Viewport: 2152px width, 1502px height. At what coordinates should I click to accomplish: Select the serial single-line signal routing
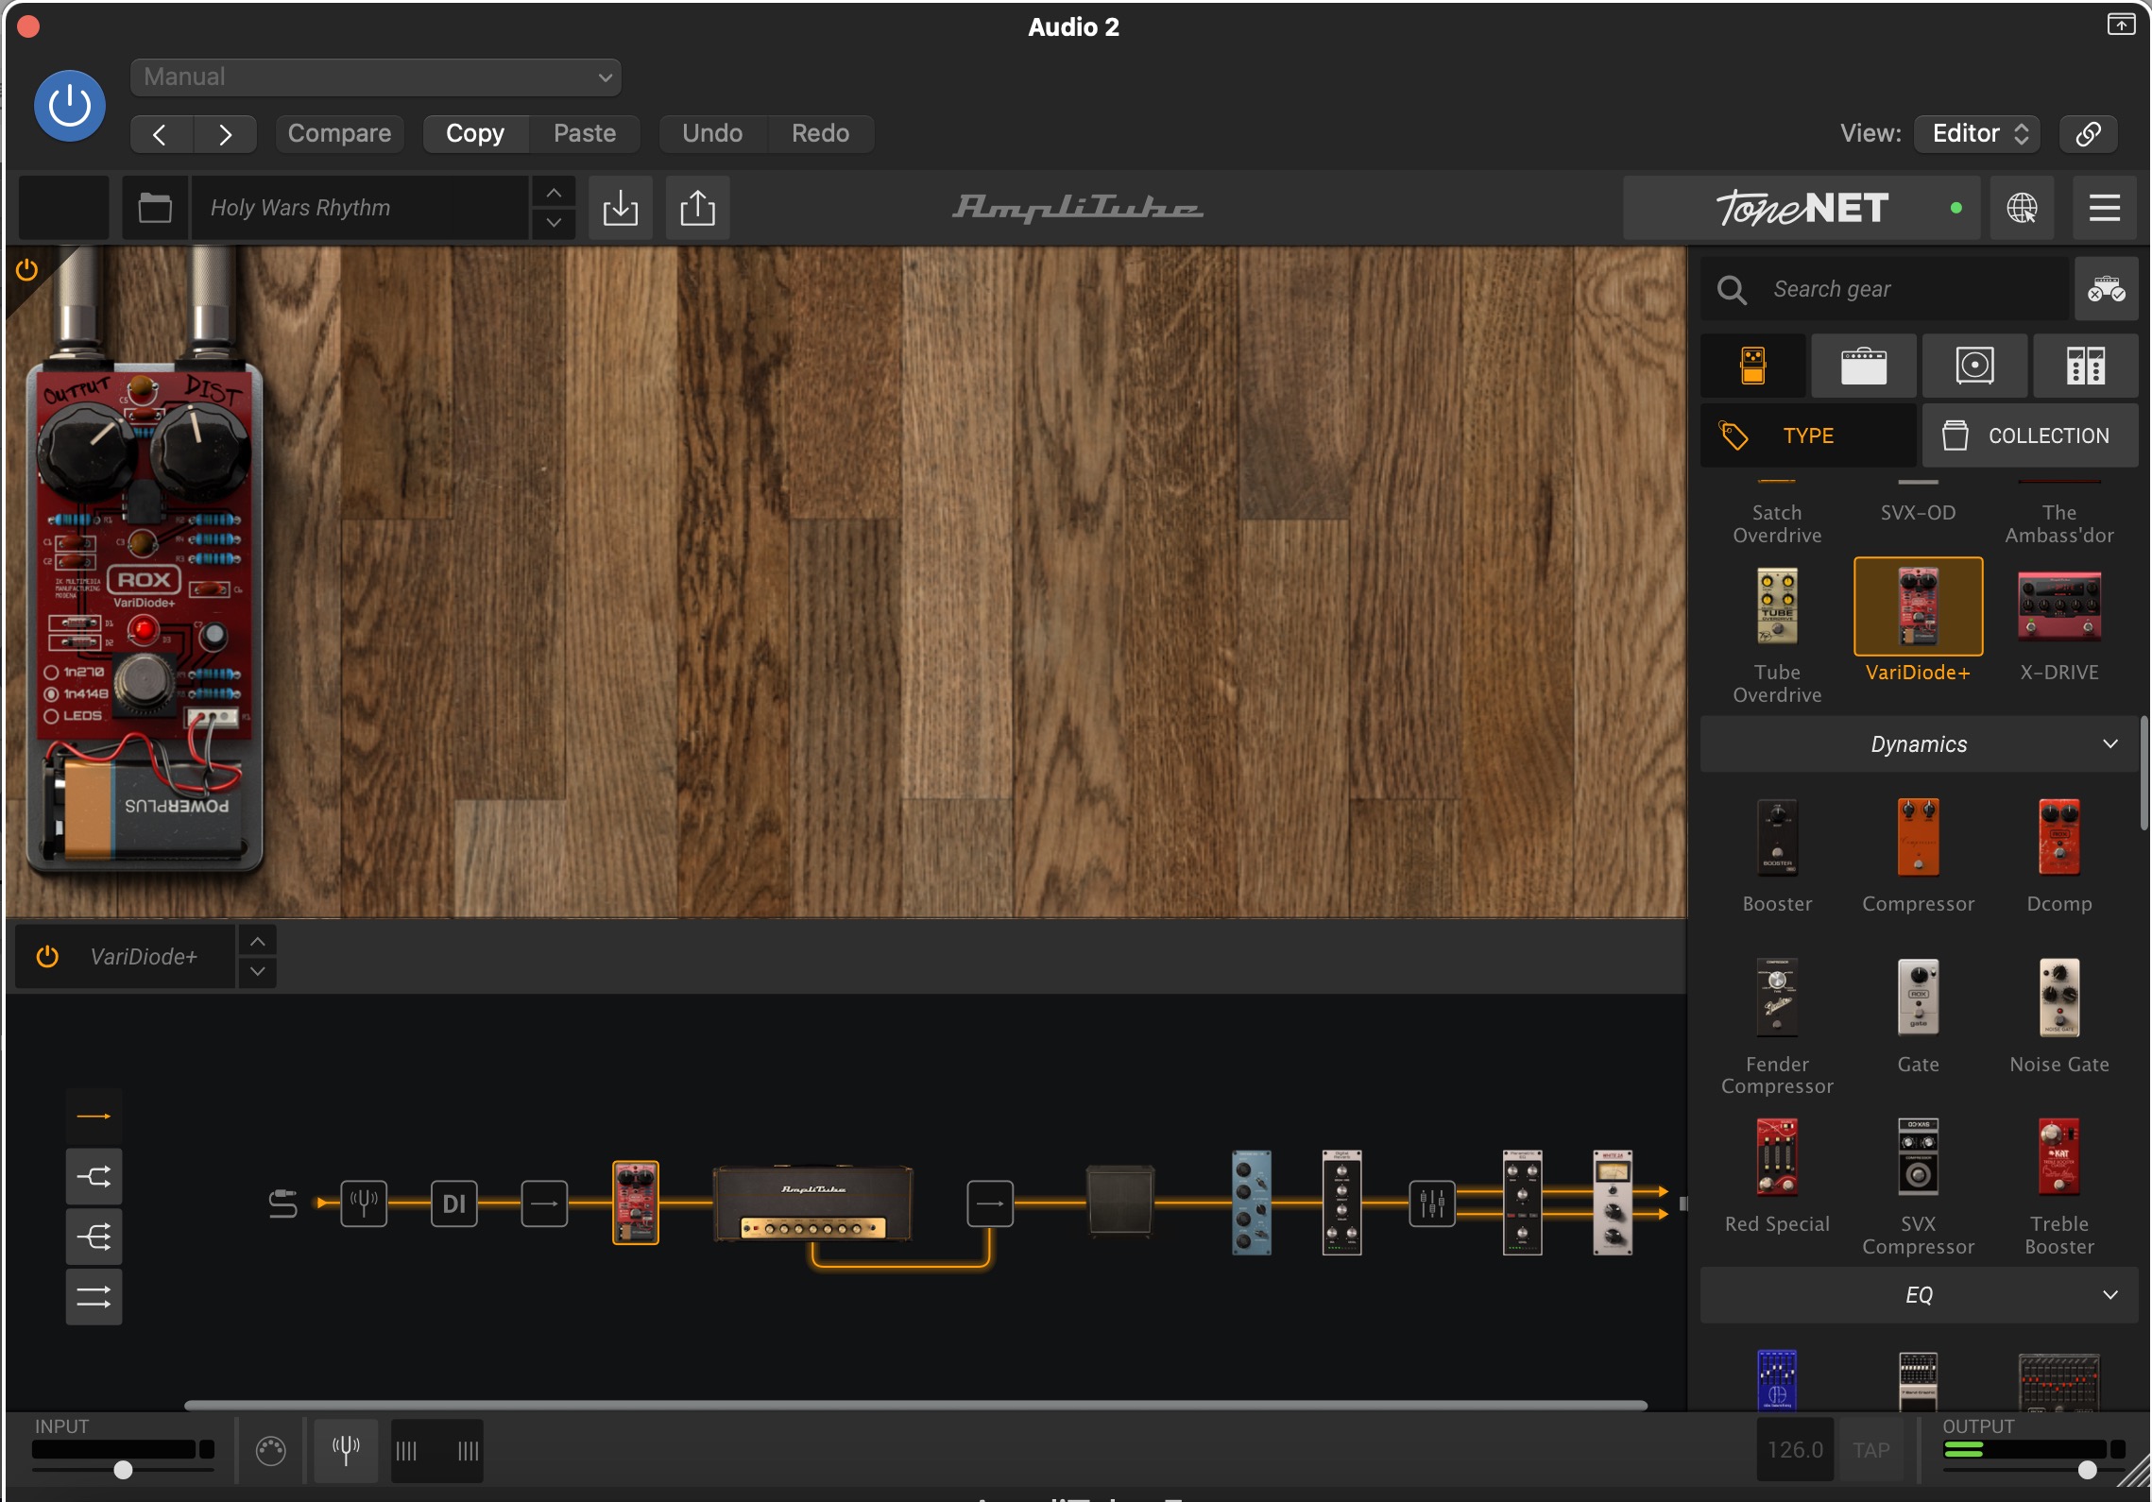pos(94,1117)
